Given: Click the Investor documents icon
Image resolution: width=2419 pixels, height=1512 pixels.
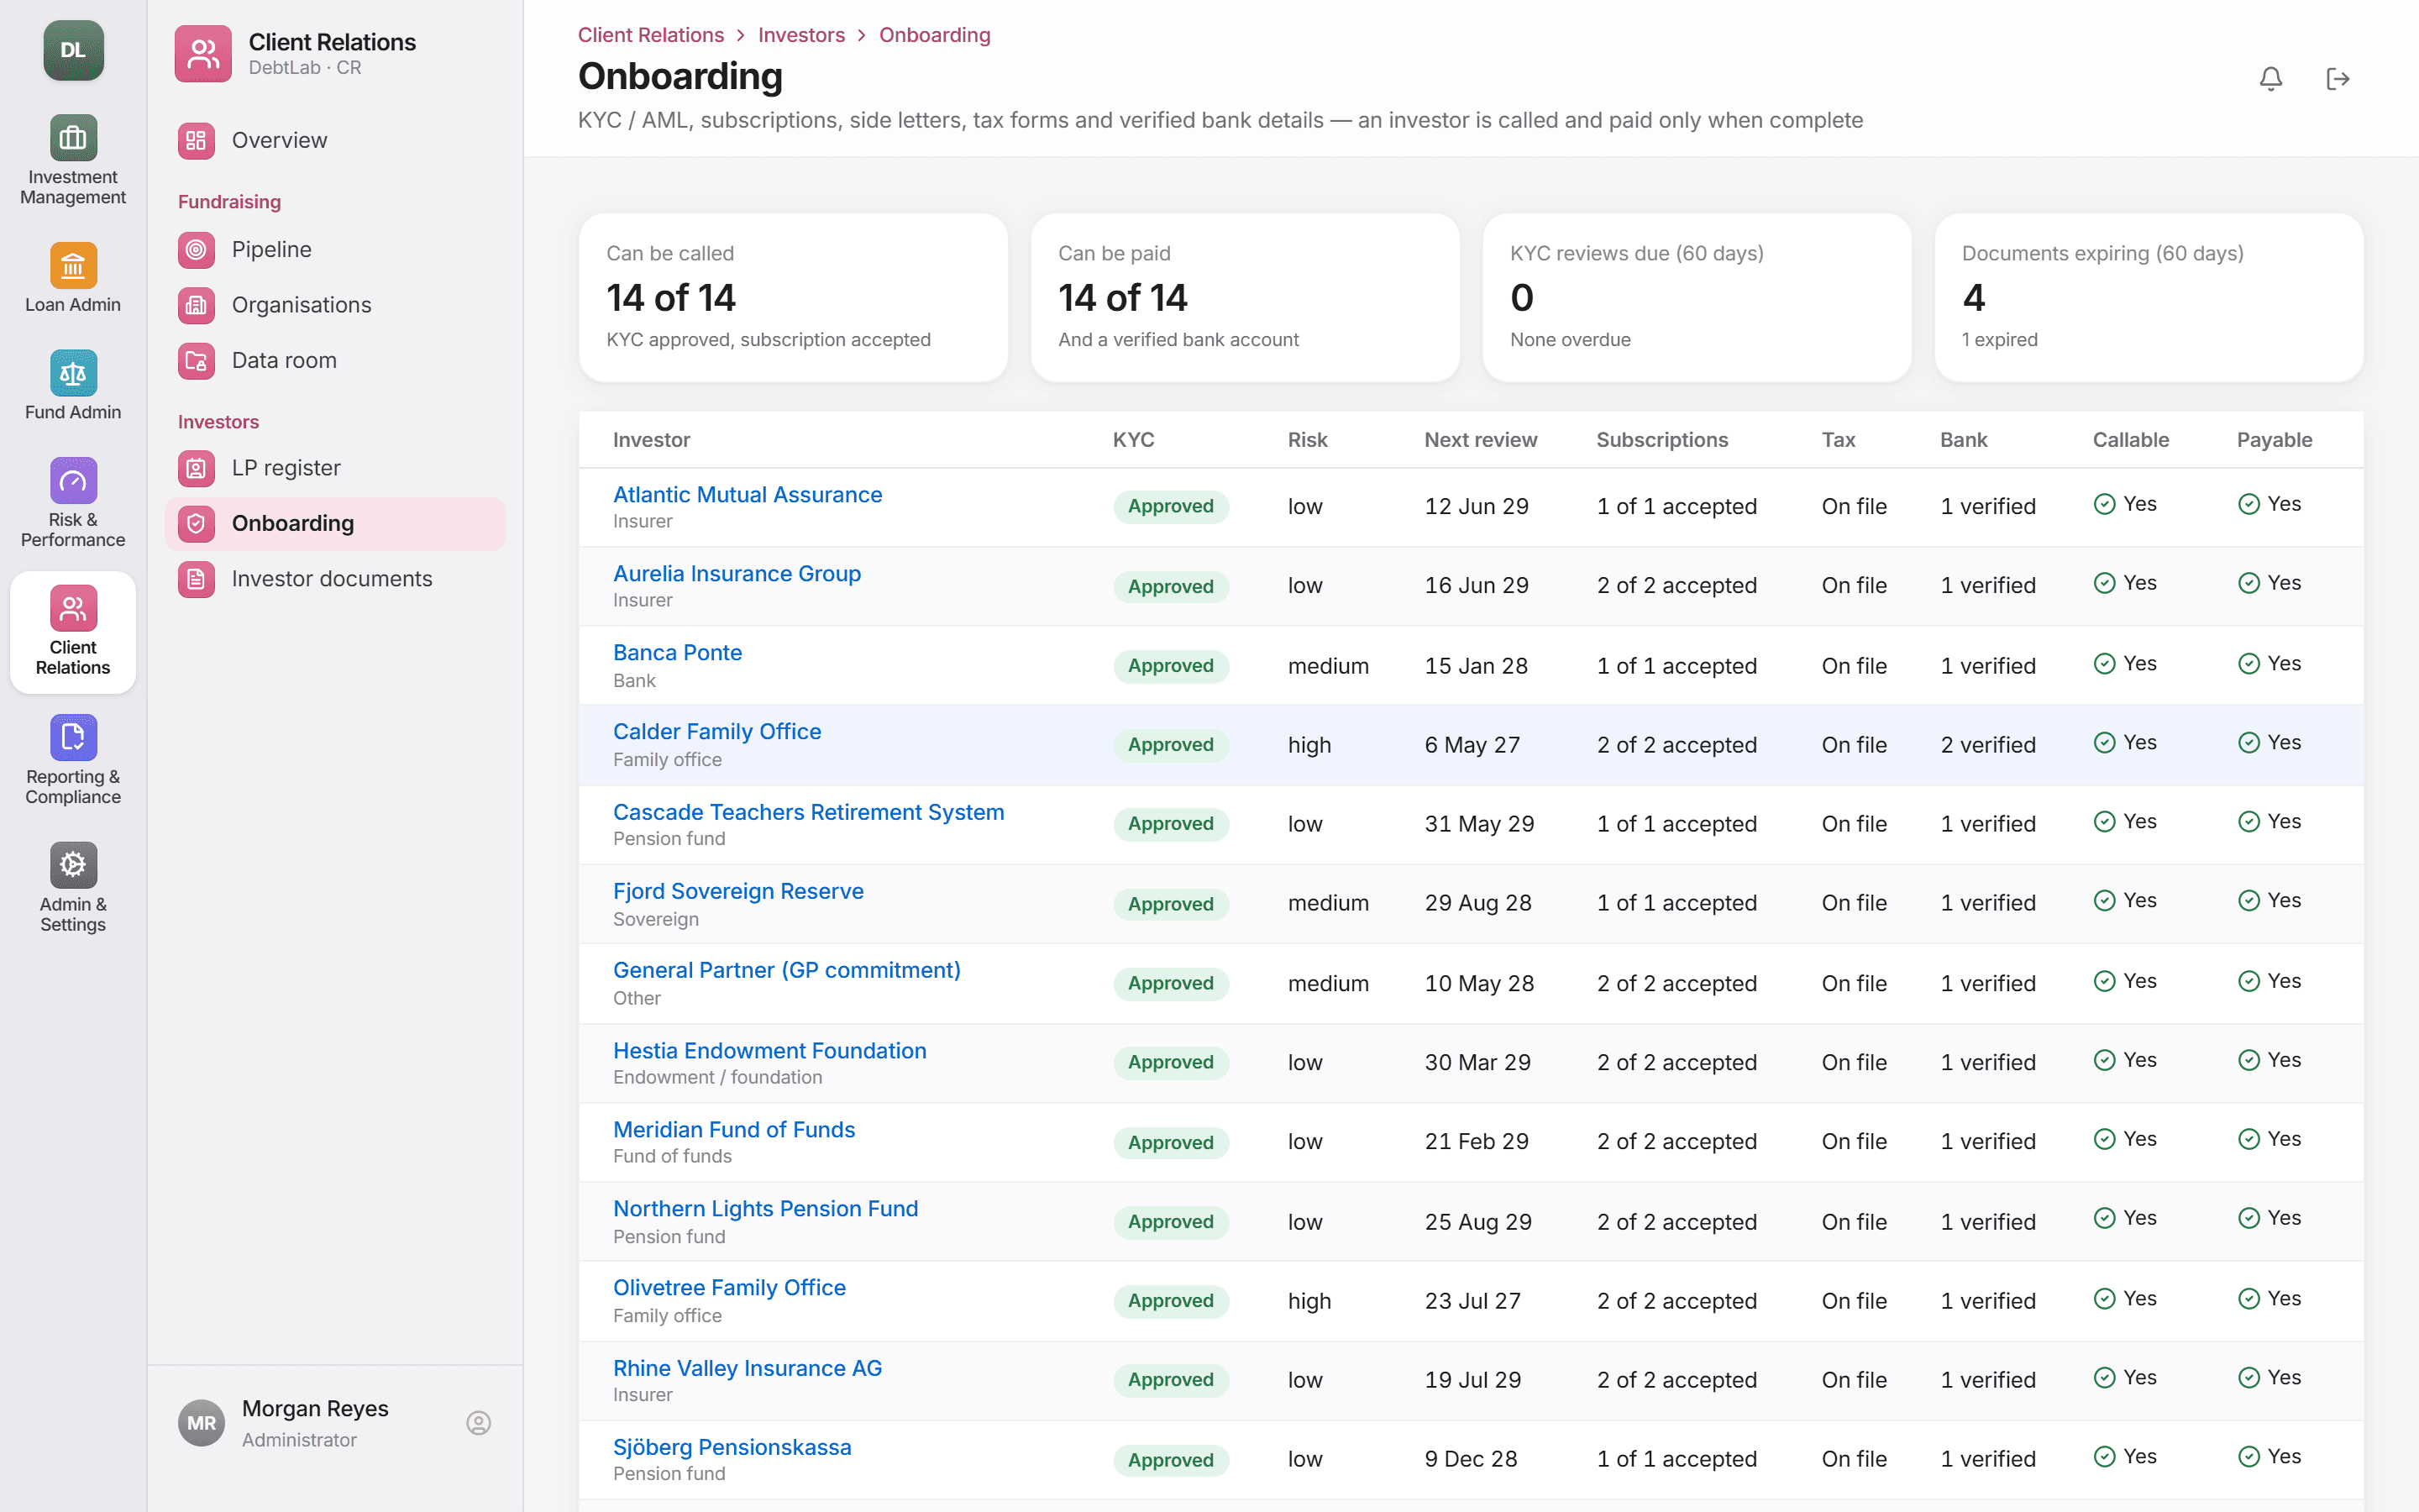Looking at the screenshot, I should (x=196, y=579).
